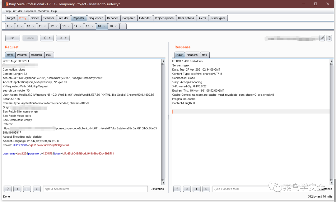Add new Repeater tab with ellipsis tab
Viewport: 336px width, 202px height.
[x=123, y=26]
